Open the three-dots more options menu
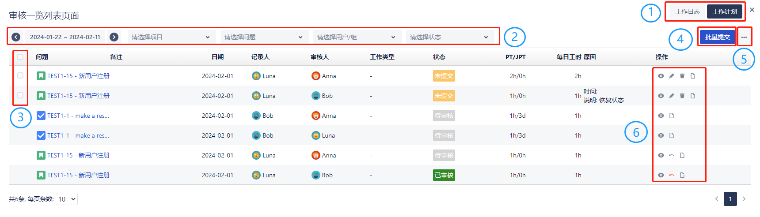 (744, 37)
